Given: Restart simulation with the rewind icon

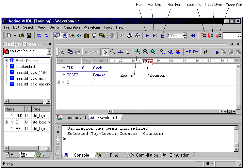Looking at the screenshot, I should tap(193, 36).
